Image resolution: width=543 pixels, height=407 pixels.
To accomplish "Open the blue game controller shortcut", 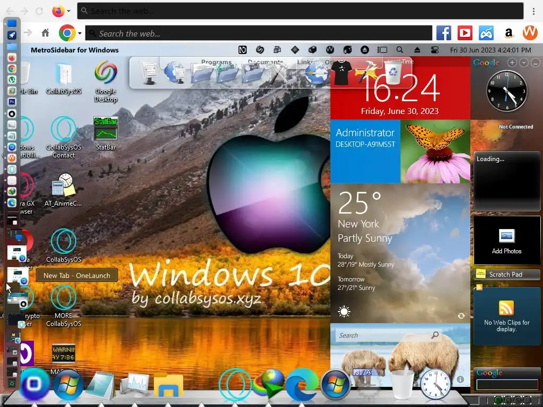I will pyautogui.click(x=486, y=33).
